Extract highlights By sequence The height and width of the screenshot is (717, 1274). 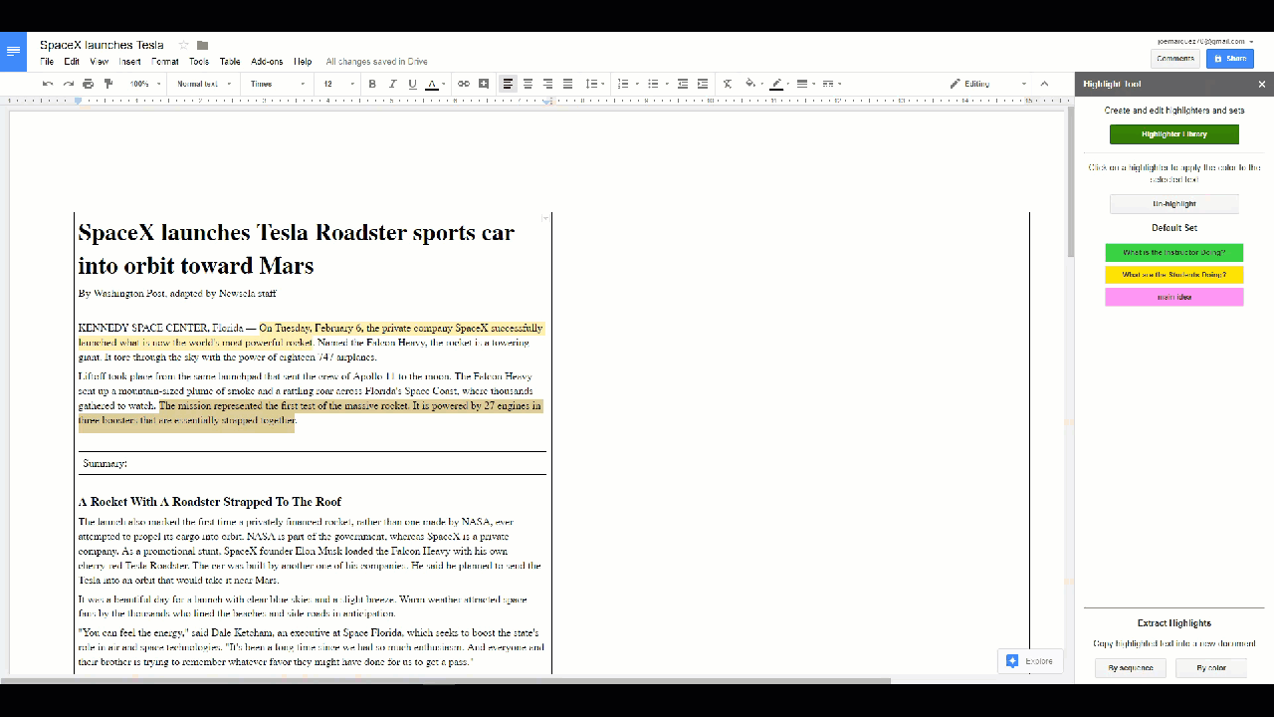pos(1131,667)
